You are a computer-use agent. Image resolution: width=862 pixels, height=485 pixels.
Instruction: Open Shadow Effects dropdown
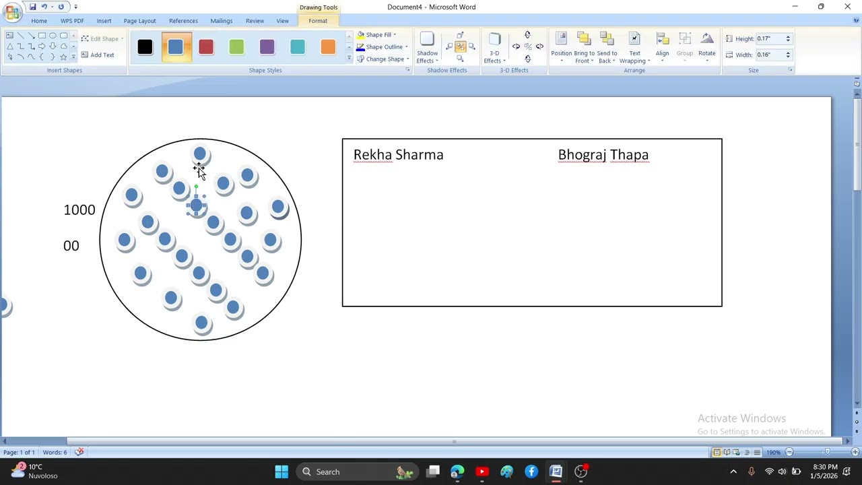tap(427, 47)
